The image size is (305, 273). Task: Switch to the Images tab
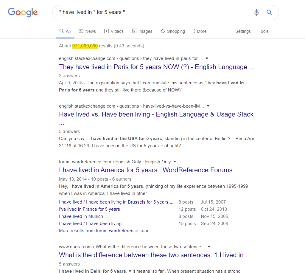(142, 31)
